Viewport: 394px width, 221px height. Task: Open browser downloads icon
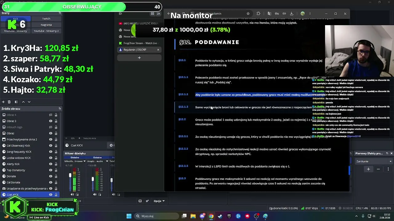click(x=292, y=14)
